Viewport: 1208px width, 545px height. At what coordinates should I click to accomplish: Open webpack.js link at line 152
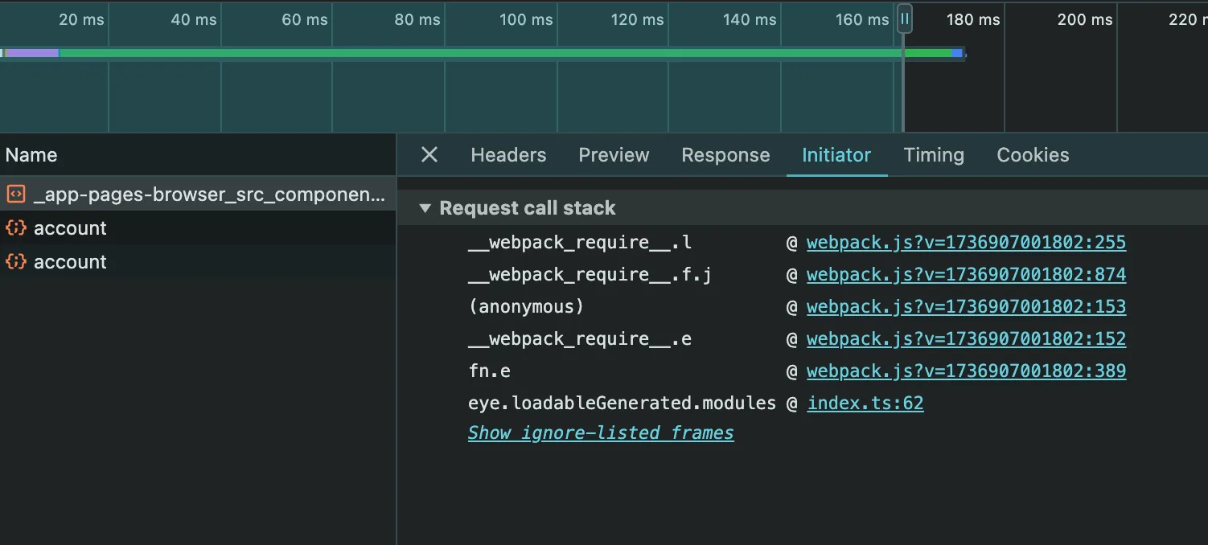[x=966, y=339]
